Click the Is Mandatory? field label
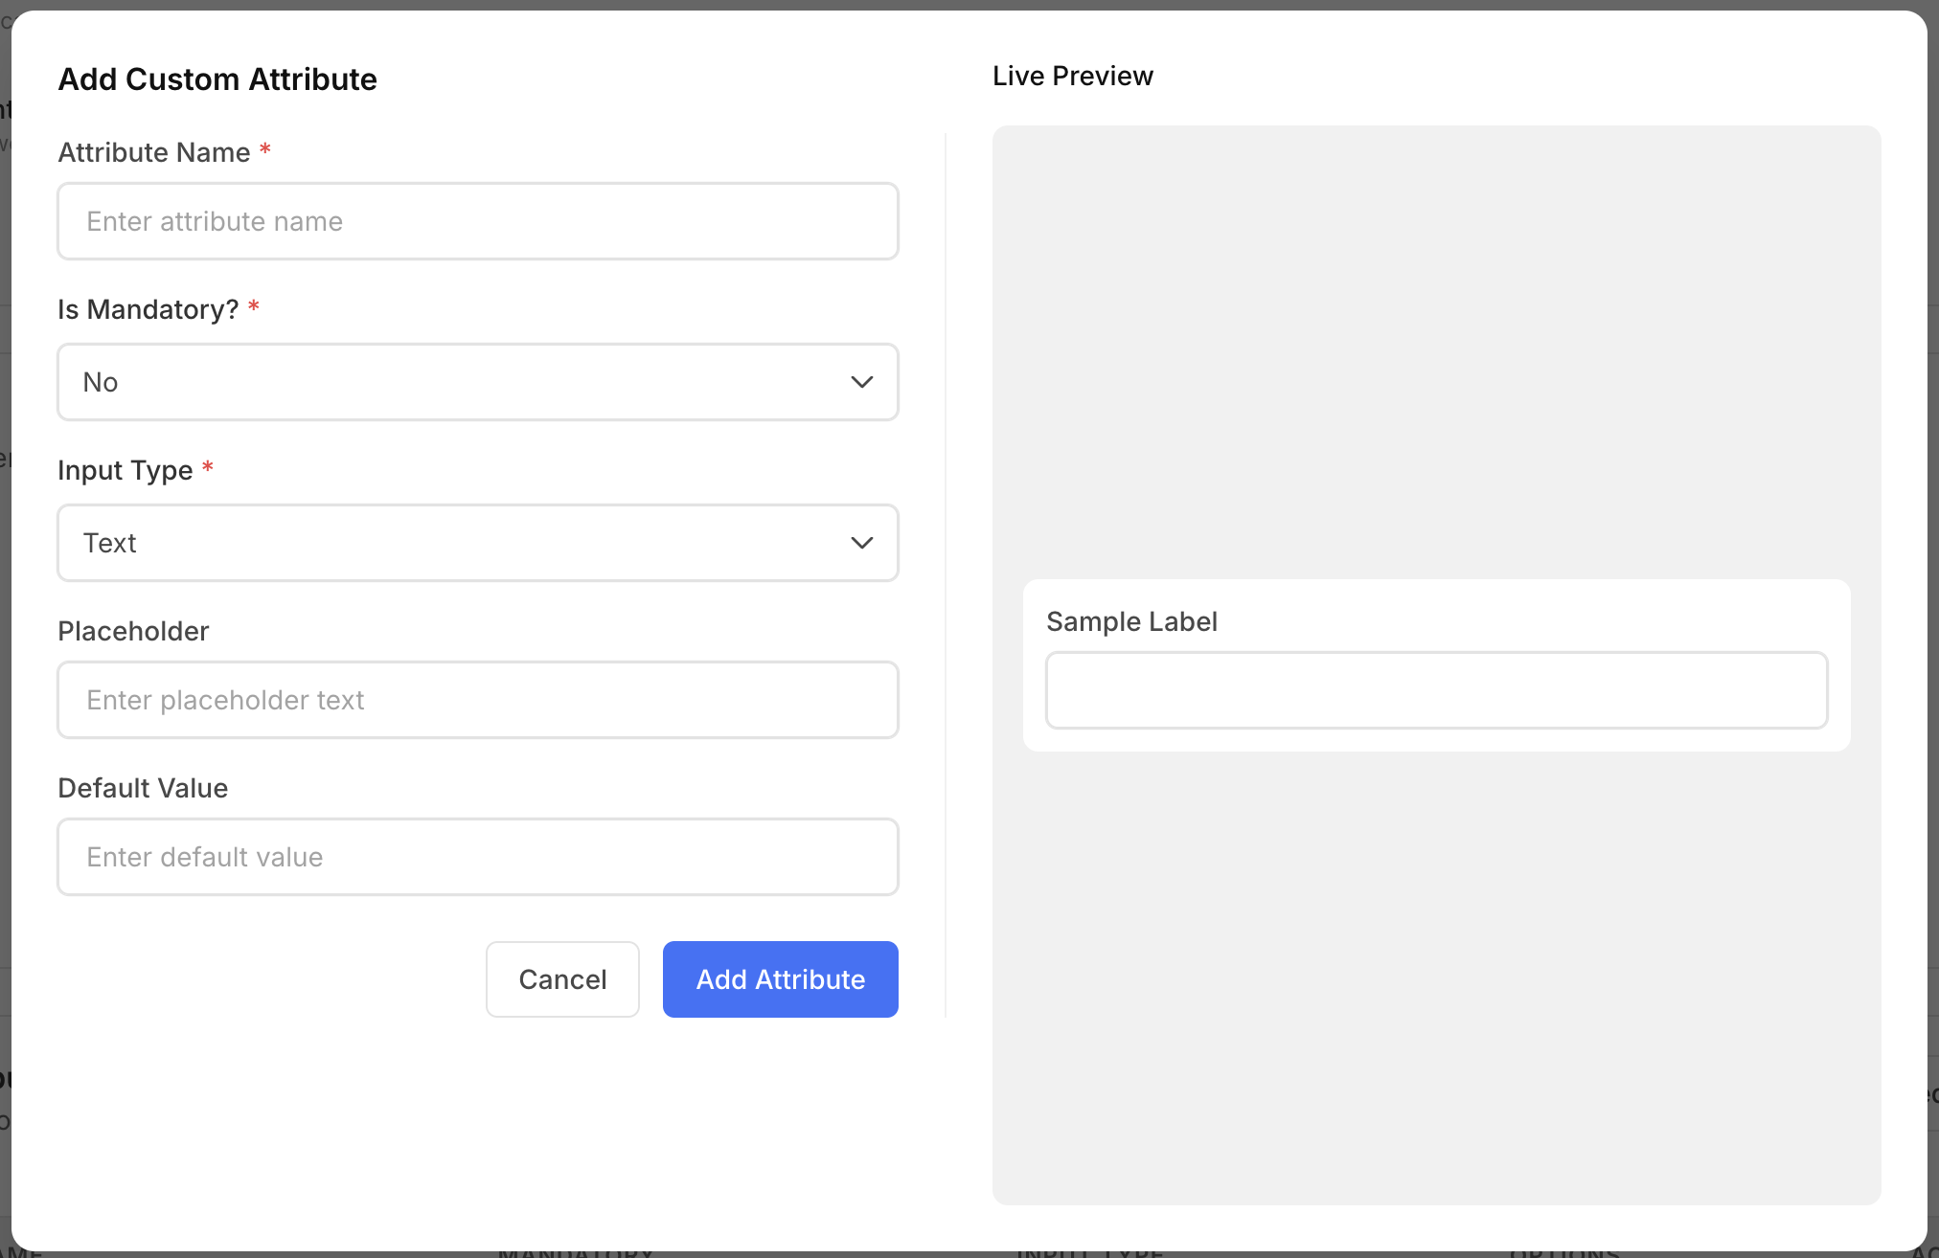 pyautogui.click(x=148, y=309)
